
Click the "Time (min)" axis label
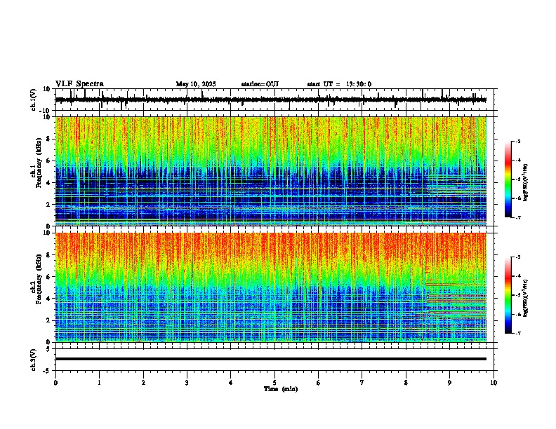click(x=281, y=389)
